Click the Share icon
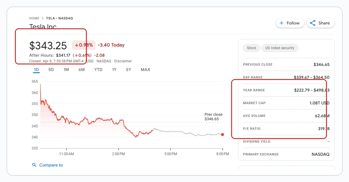The image size is (349, 182). 312,23
